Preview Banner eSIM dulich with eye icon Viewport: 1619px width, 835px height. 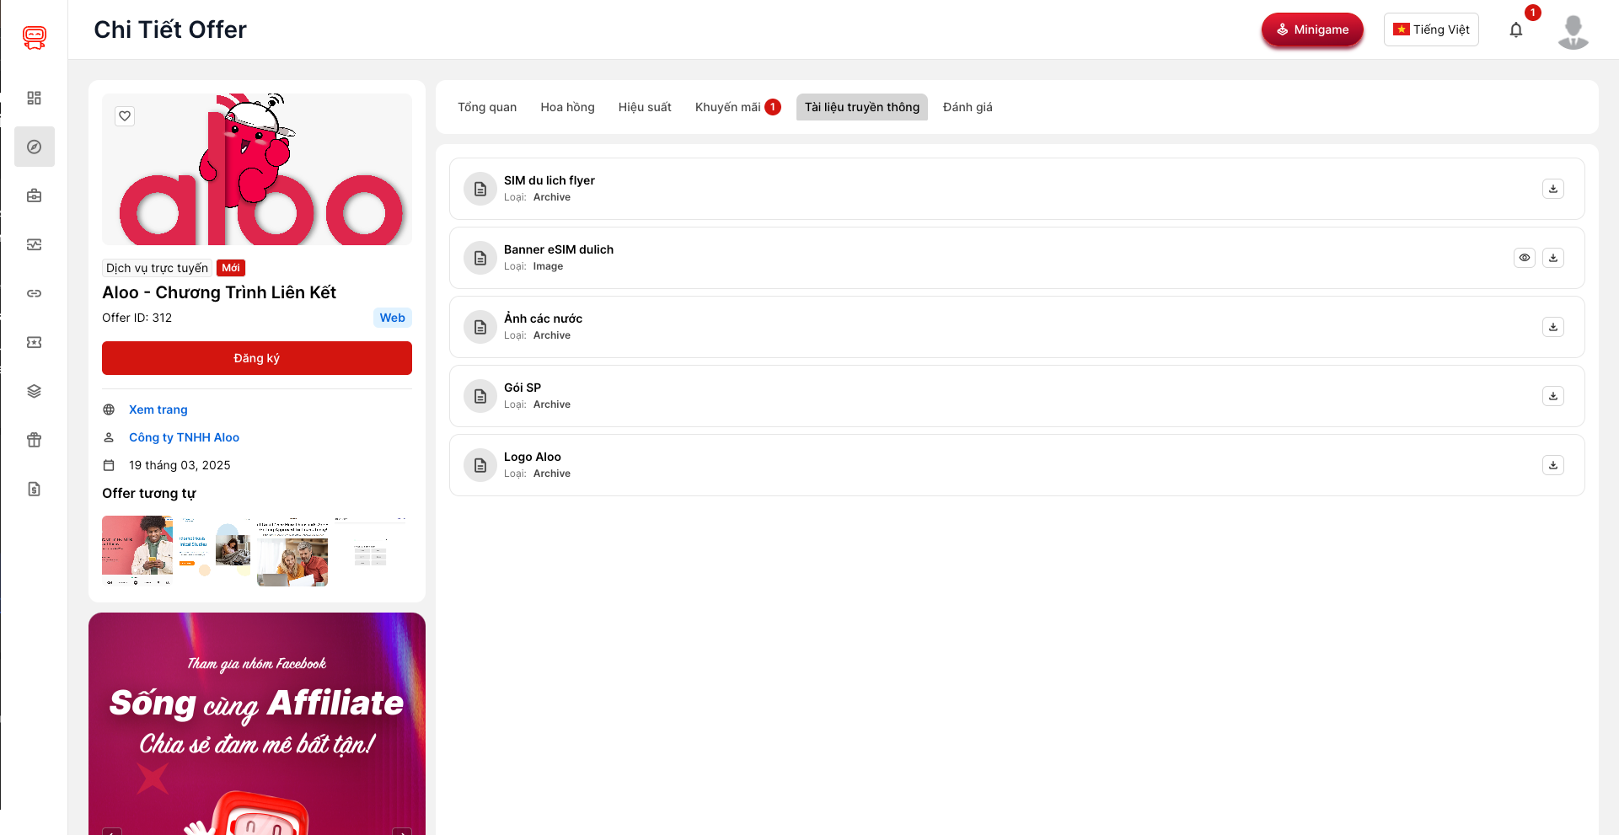pyautogui.click(x=1524, y=258)
